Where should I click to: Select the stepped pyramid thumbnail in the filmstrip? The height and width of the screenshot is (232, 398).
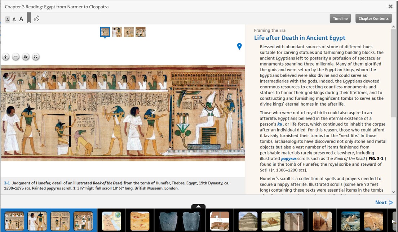coord(248,221)
